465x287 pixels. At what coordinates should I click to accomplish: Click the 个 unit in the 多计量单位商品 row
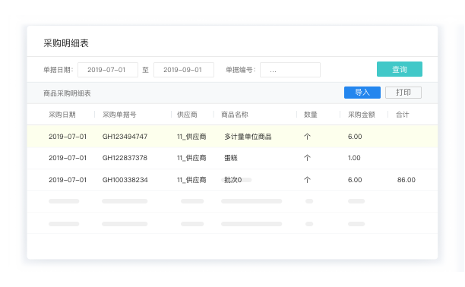tap(307, 137)
